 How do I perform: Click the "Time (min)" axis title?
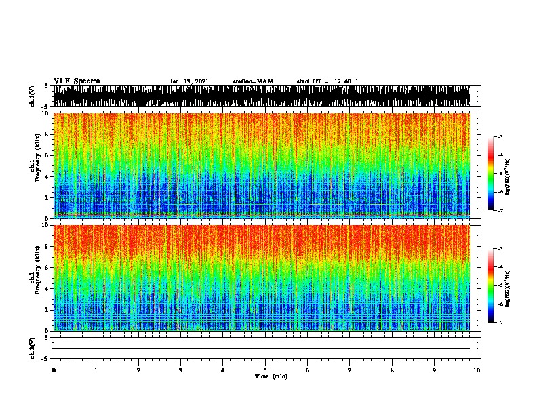click(x=271, y=376)
